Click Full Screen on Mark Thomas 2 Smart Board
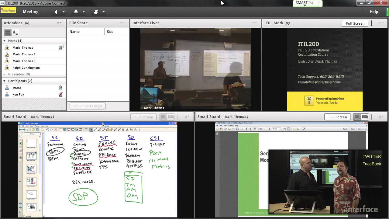389x219 pixels. click(337, 117)
